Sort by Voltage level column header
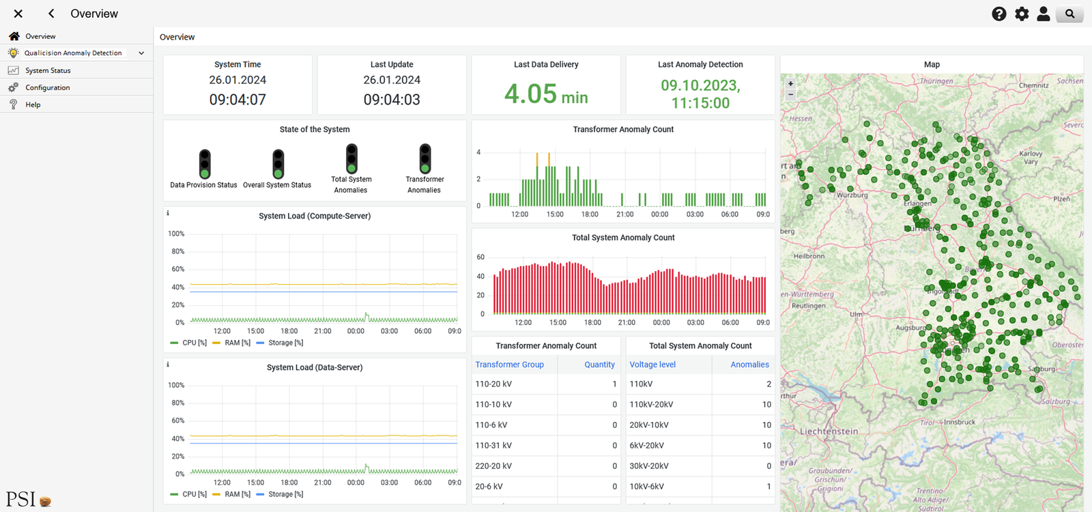The image size is (1092, 512). coord(652,365)
